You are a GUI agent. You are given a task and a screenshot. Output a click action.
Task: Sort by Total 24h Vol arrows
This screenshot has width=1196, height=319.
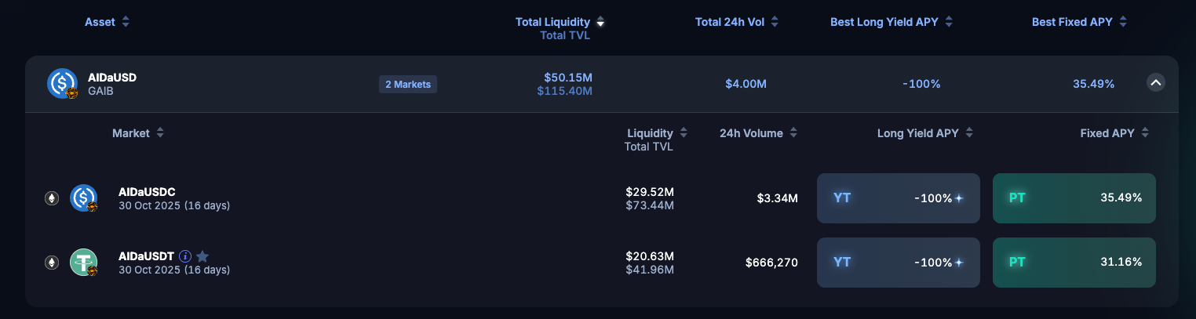point(775,22)
